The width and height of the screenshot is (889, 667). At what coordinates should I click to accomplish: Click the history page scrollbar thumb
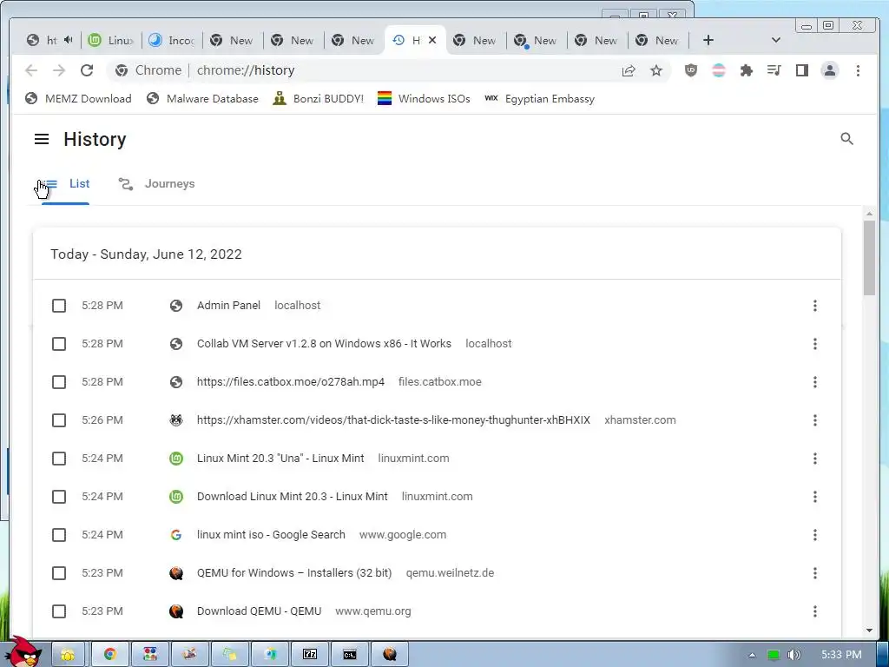click(x=869, y=257)
